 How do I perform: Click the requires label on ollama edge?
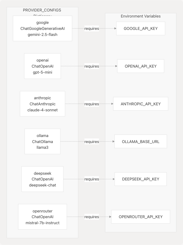click(x=92, y=142)
